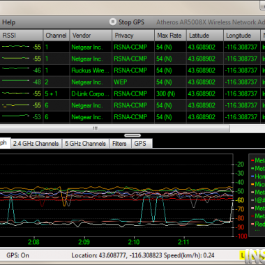Click the GPS: On status indicator
This screenshot has width=265, height=265.
click(x=17, y=255)
